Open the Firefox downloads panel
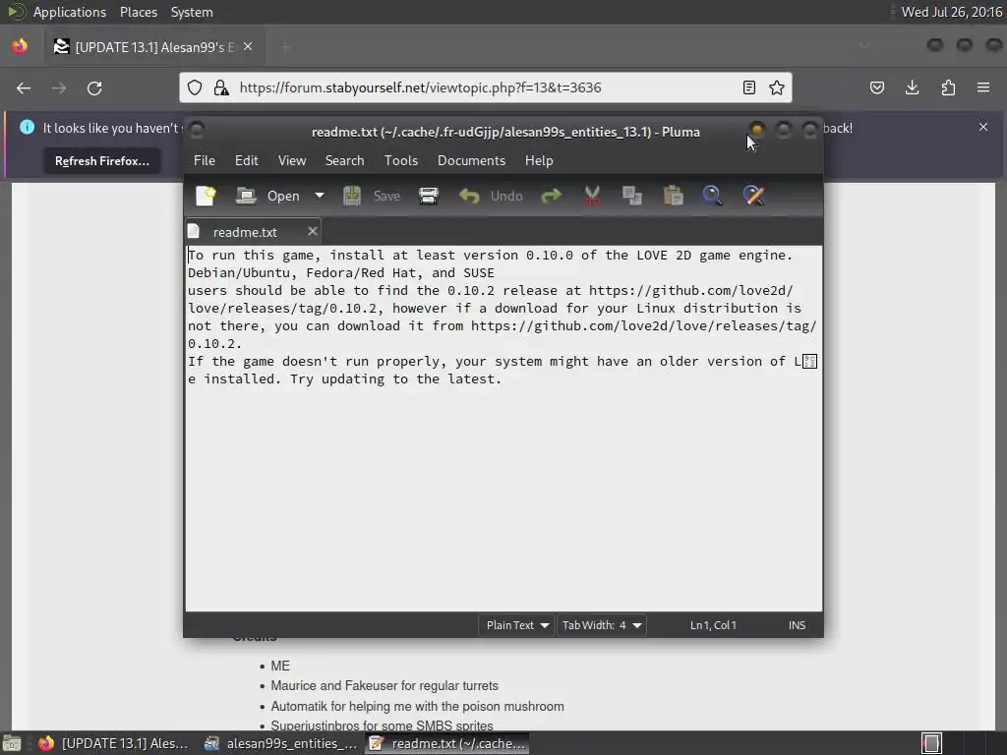This screenshot has height=755, width=1007. (x=912, y=87)
